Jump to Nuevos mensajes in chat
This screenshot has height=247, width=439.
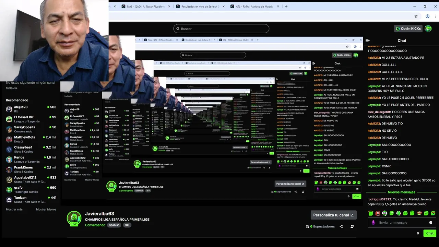[x=401, y=192]
